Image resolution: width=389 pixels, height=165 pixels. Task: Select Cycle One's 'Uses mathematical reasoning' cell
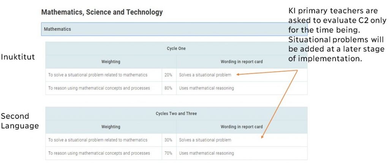pos(206,88)
